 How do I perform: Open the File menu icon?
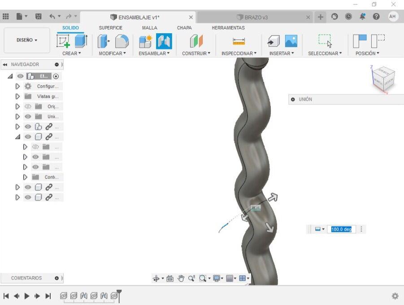[x=19, y=17]
